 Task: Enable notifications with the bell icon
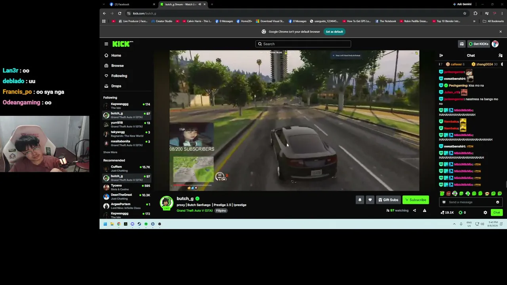(x=360, y=200)
